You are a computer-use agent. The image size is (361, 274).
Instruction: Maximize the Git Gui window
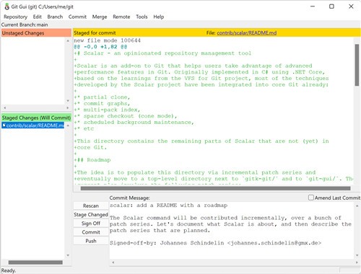(x=331, y=6)
